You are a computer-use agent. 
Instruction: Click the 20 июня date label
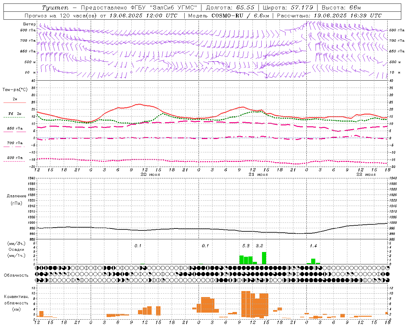[150, 175]
